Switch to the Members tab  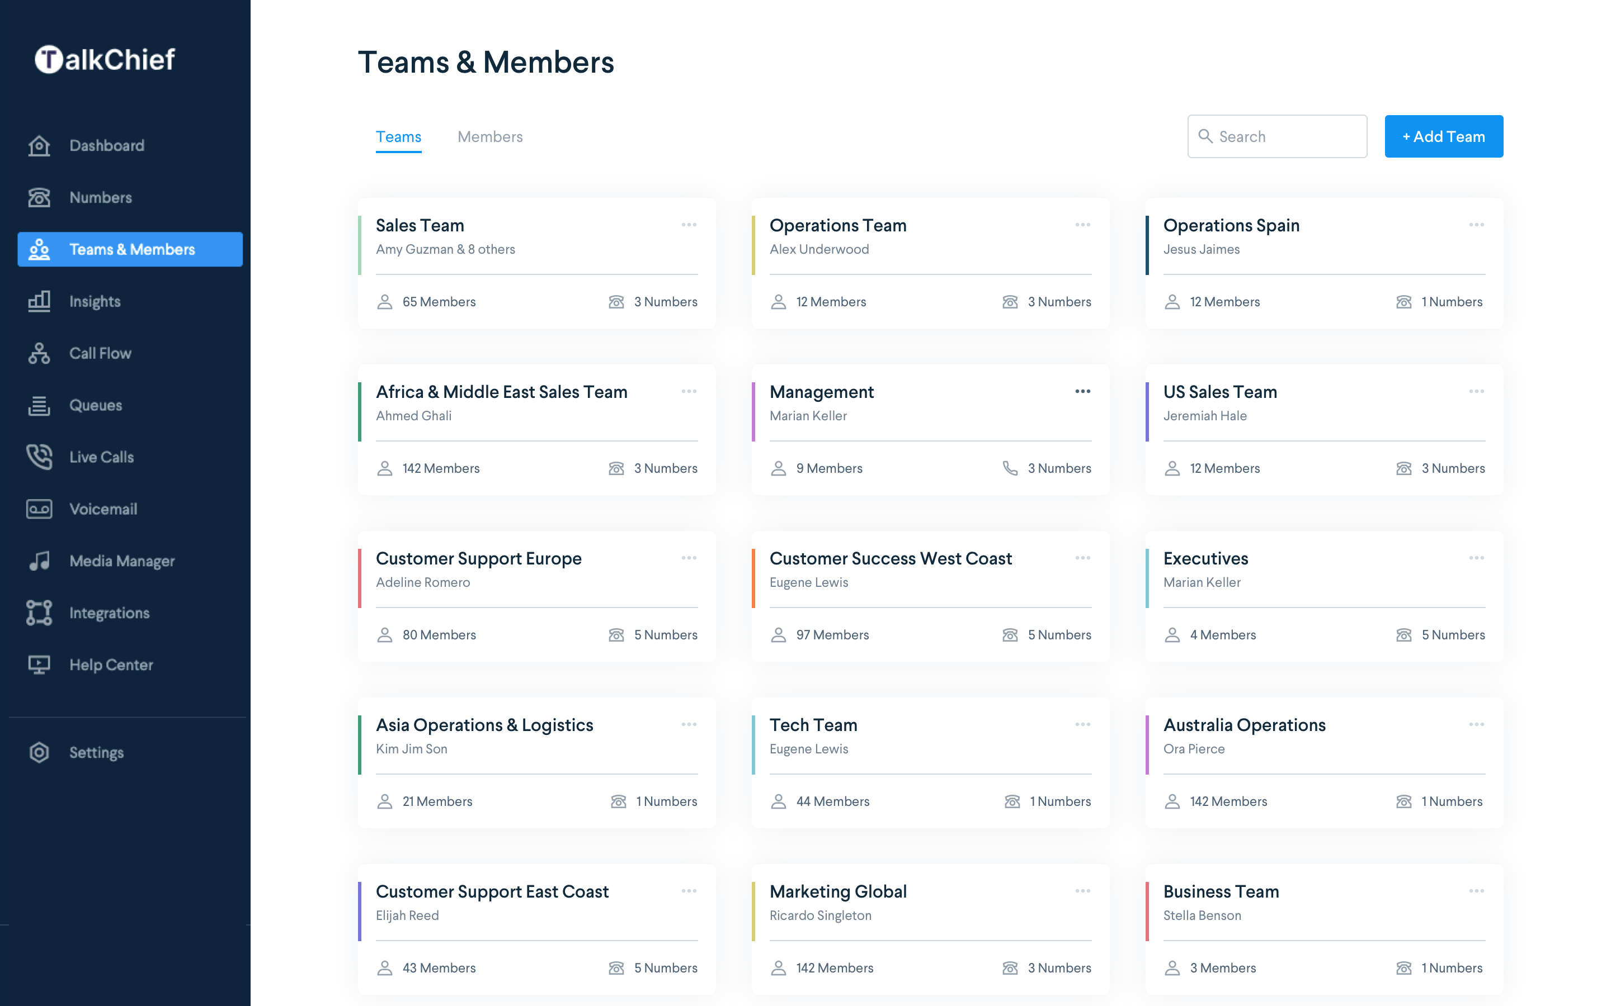[x=490, y=136]
